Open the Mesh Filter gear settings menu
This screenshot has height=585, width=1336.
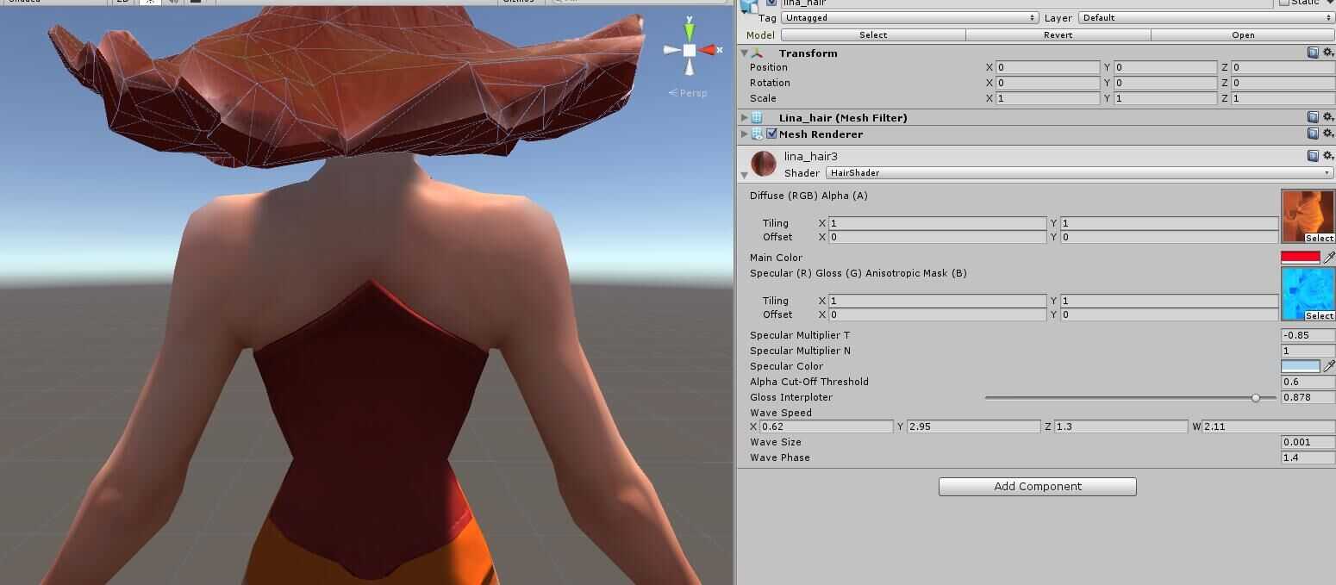[1328, 117]
